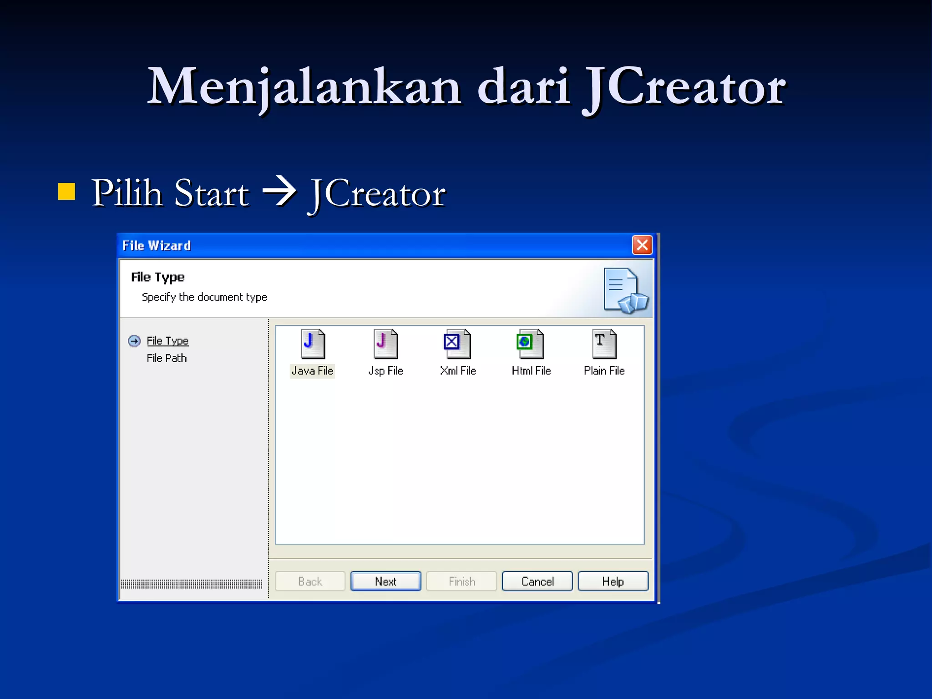This screenshot has width=932, height=699.
Task: Click the "Xml File" label
Action: (x=458, y=371)
